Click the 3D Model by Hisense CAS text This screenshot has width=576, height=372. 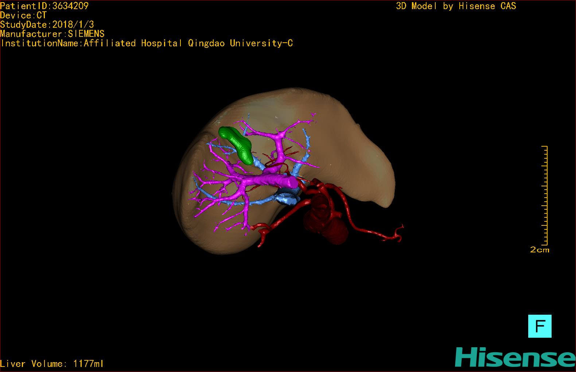click(456, 6)
